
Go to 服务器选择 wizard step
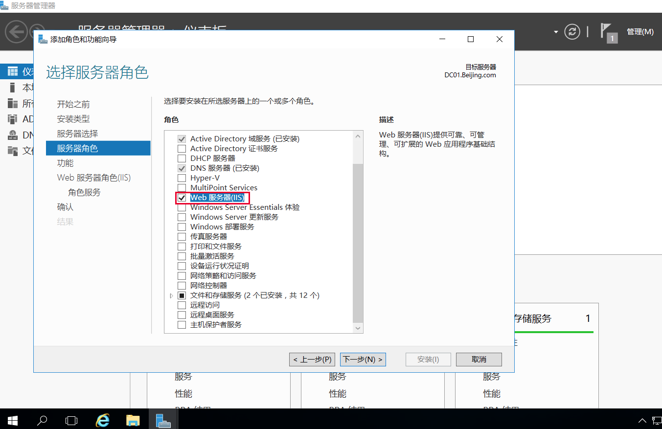coord(77,134)
